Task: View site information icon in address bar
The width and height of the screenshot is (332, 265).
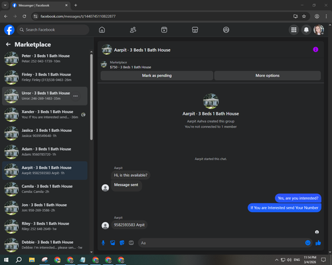Action: [35, 17]
